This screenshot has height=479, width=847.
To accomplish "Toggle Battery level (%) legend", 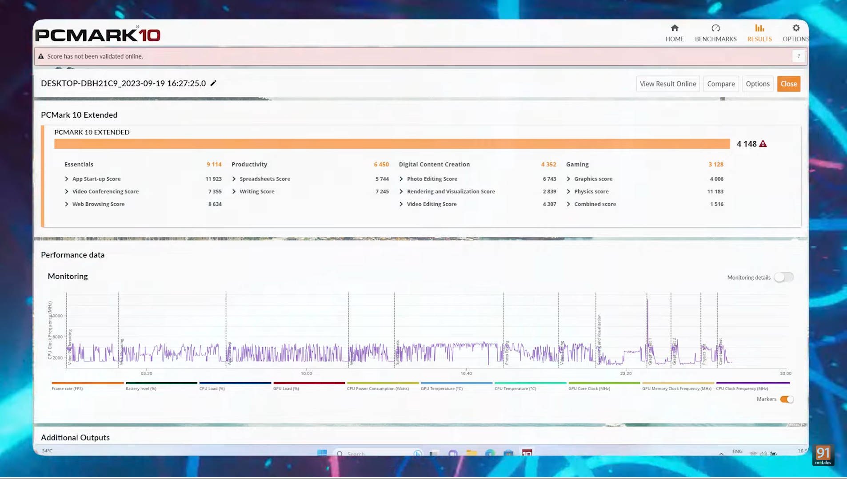I will coord(161,386).
